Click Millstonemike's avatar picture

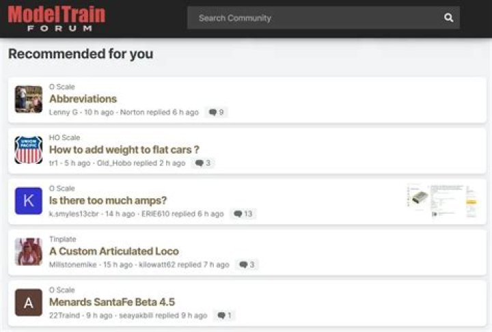[x=29, y=251]
